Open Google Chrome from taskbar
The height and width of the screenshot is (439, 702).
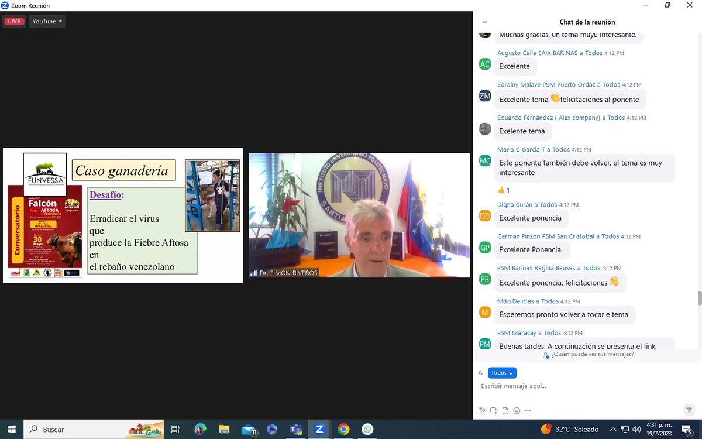coord(344,429)
